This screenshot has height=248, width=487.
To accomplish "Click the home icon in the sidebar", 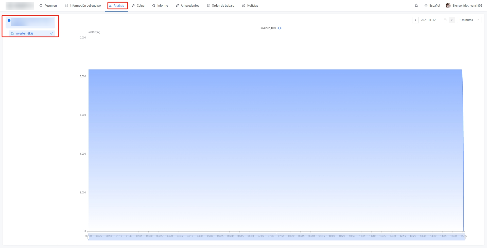I will pos(9,20).
